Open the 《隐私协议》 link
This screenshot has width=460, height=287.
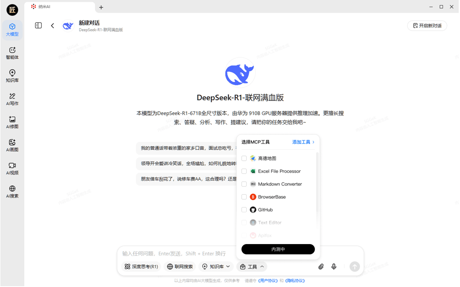tap(295, 281)
